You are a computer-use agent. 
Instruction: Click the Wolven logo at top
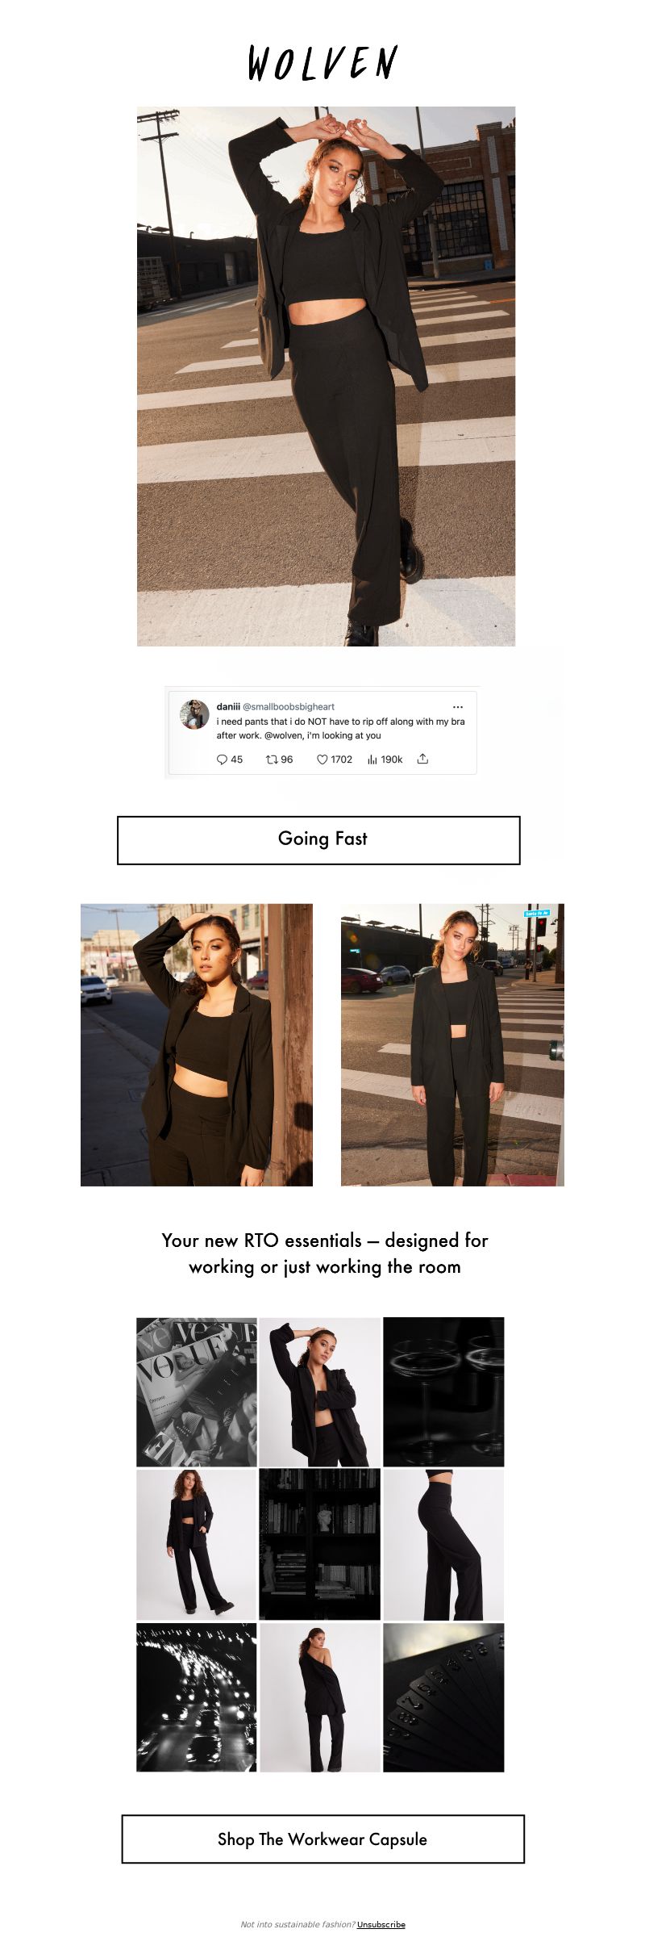tap(322, 64)
